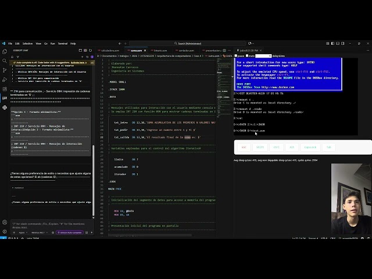Open the Extensions view

coord(5,89)
